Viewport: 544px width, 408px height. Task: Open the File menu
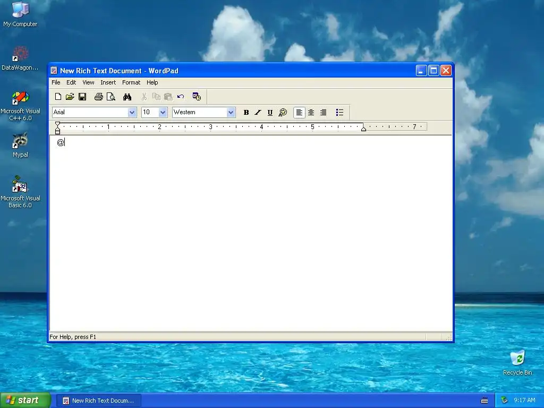56,82
